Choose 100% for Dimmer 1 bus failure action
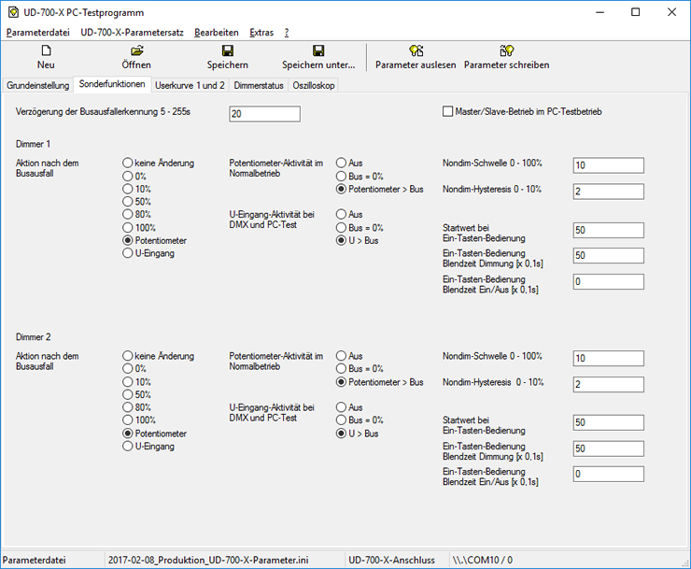Viewport: 691px width, 569px height. (x=128, y=227)
